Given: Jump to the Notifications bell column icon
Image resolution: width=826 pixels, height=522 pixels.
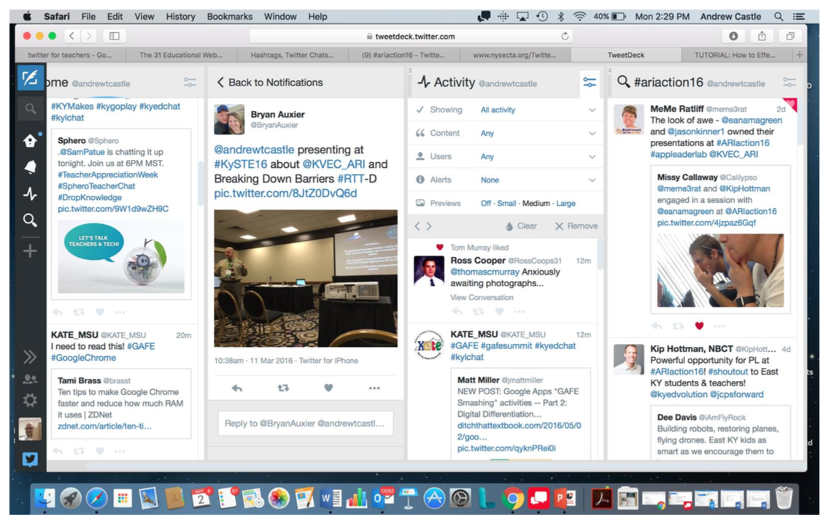Looking at the screenshot, I should coord(30,167).
